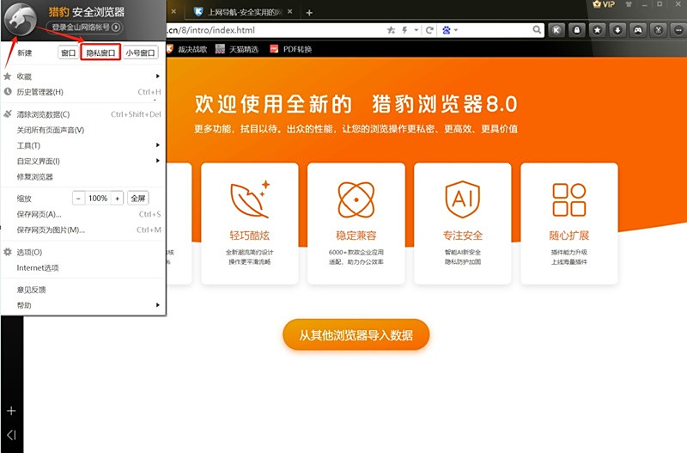Click the 稳定兼容 feature card
The height and width of the screenshot is (453, 687).
coord(356,223)
